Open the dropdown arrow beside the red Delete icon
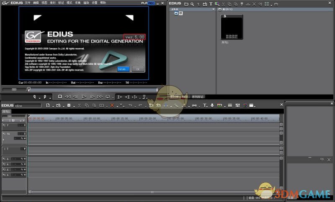335x202 pixels. click(117, 107)
